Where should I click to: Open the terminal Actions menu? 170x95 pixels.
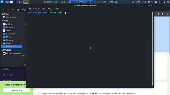pyautogui.click(x=36, y=9)
